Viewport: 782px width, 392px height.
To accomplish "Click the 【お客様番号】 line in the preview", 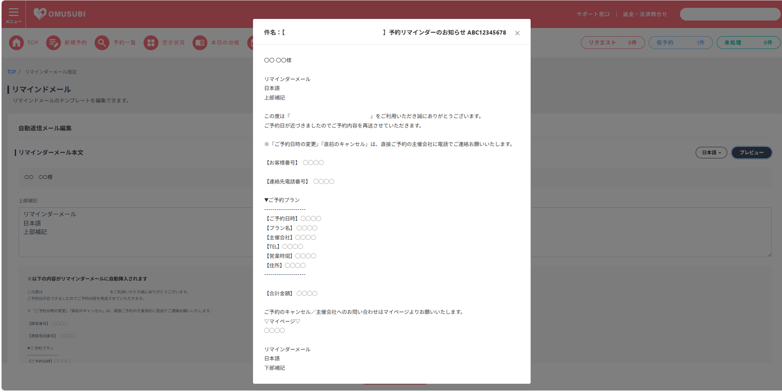I will tap(294, 163).
